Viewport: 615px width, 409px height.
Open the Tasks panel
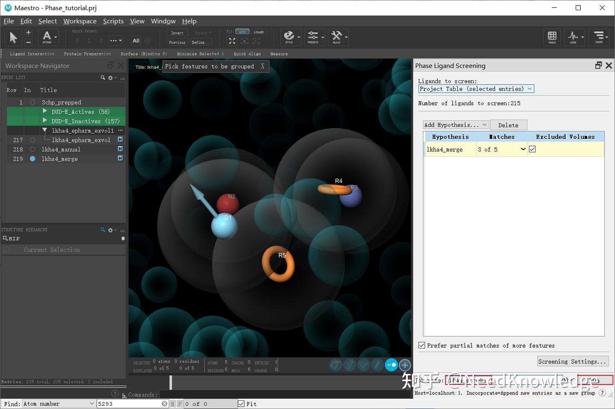tap(599, 37)
